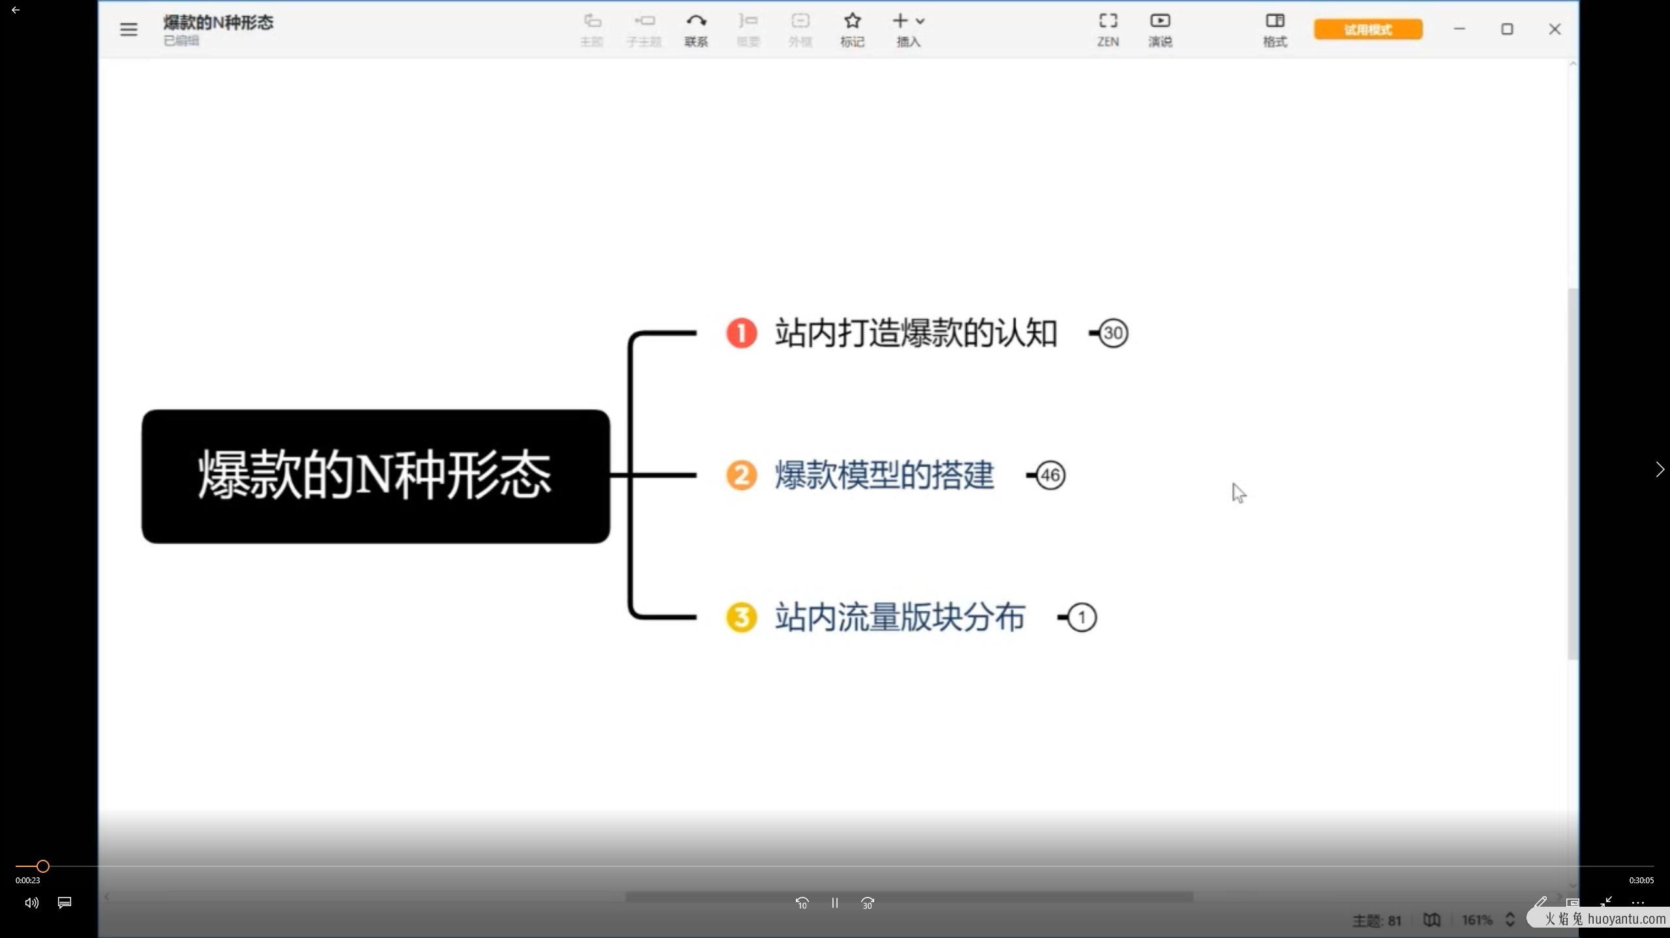
Task: Adjust zoom with the 161% stepper arrows
Action: pyautogui.click(x=1510, y=920)
